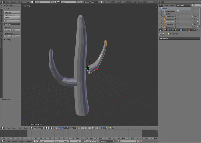Open the World properties tab
201x143 pixels.
[x=173, y=30]
